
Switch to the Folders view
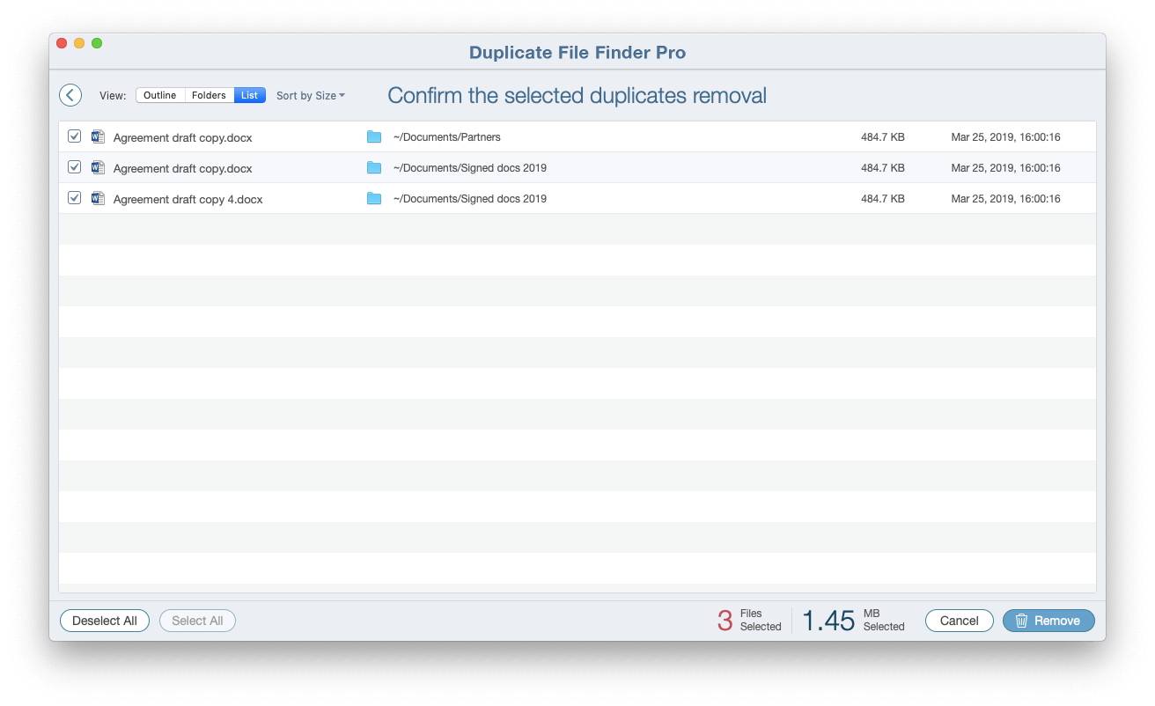pos(209,95)
